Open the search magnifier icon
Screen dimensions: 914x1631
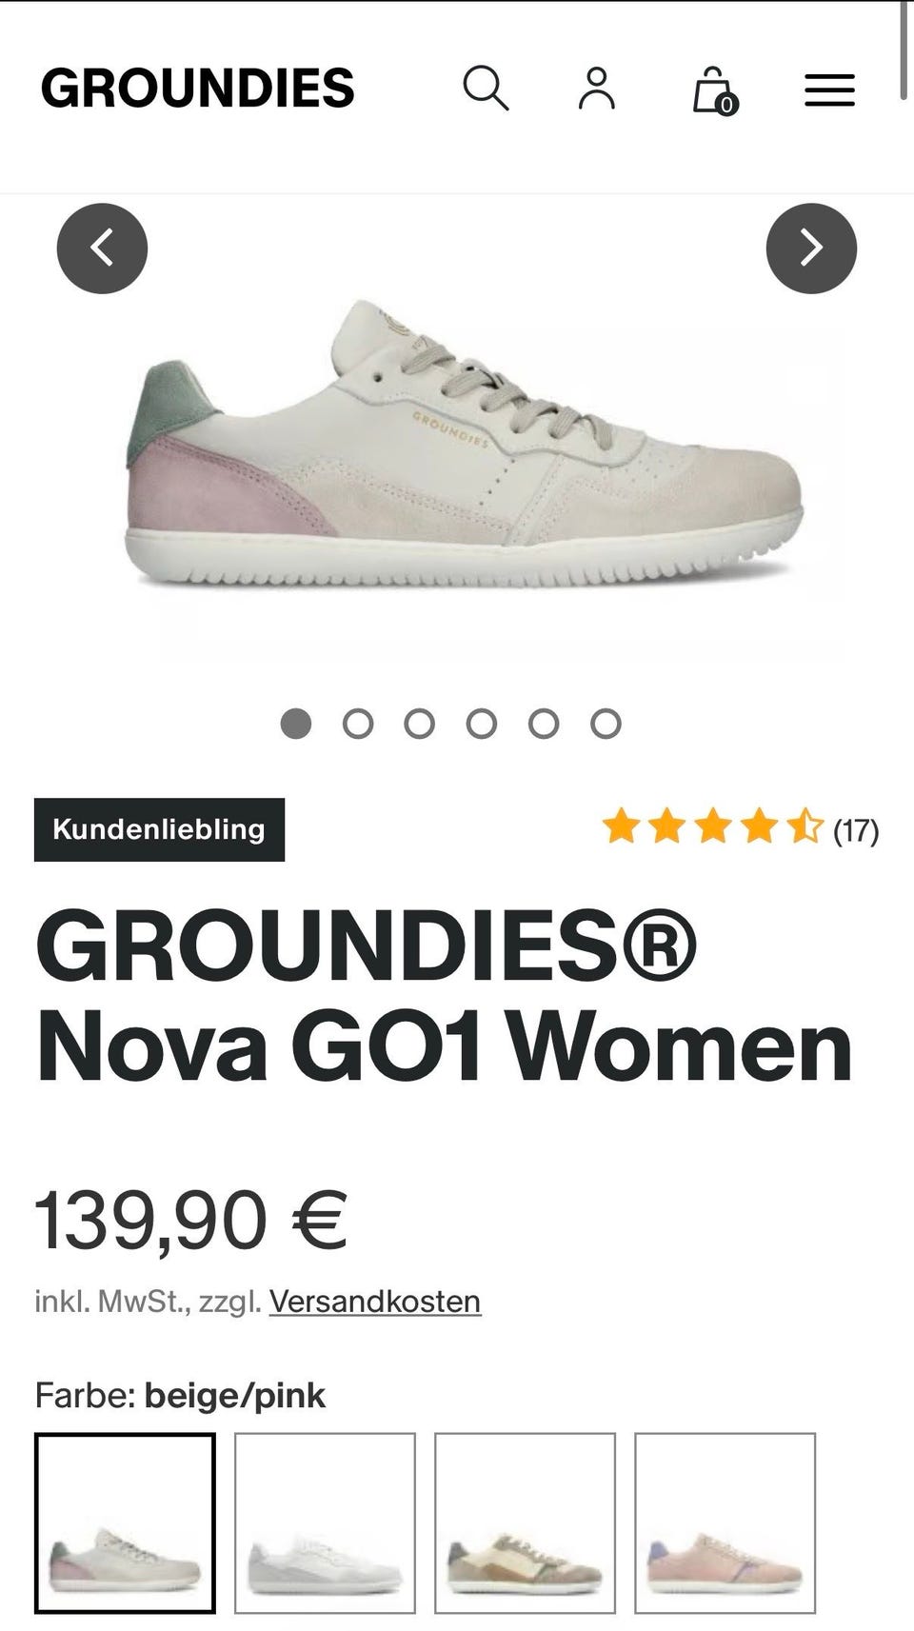pos(486,89)
